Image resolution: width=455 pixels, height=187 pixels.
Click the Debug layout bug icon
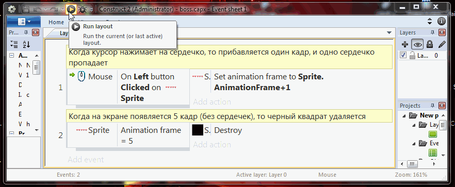(83, 10)
